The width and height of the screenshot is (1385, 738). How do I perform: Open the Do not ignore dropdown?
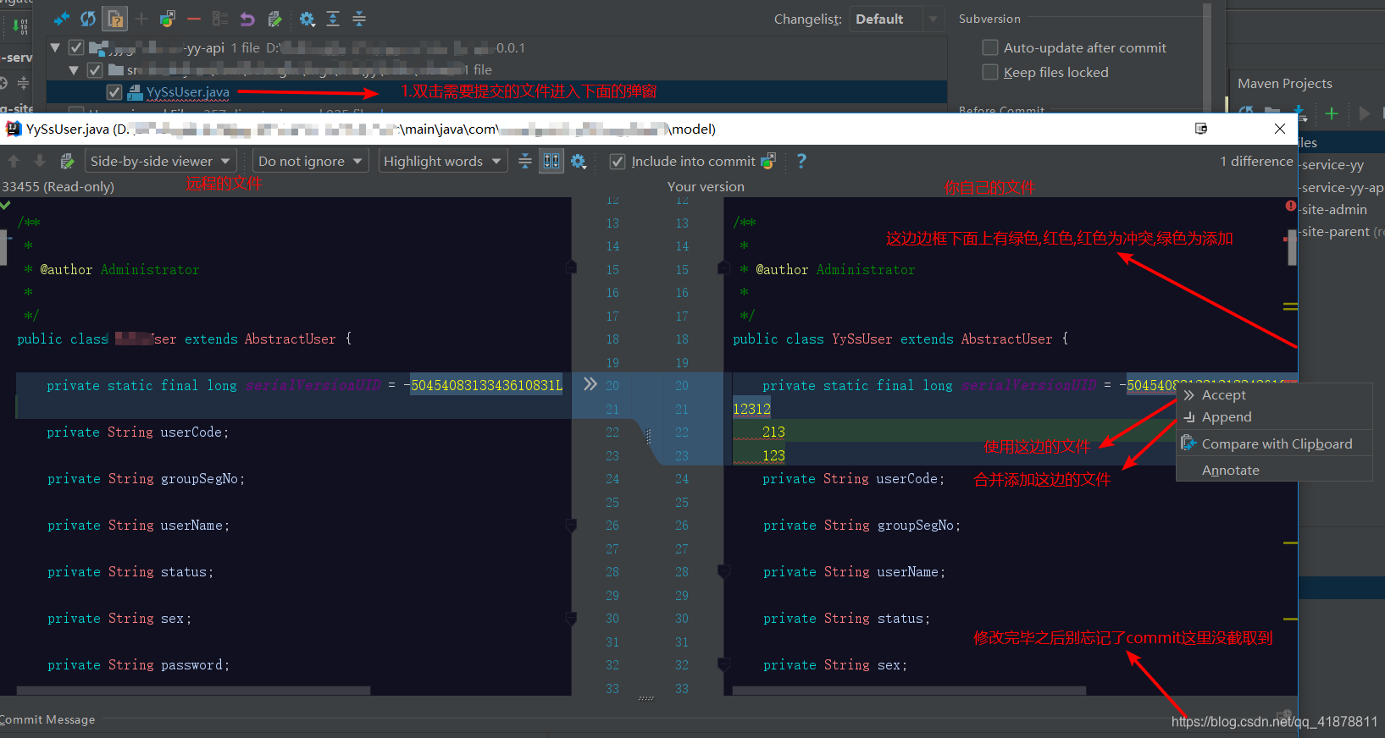coord(310,161)
